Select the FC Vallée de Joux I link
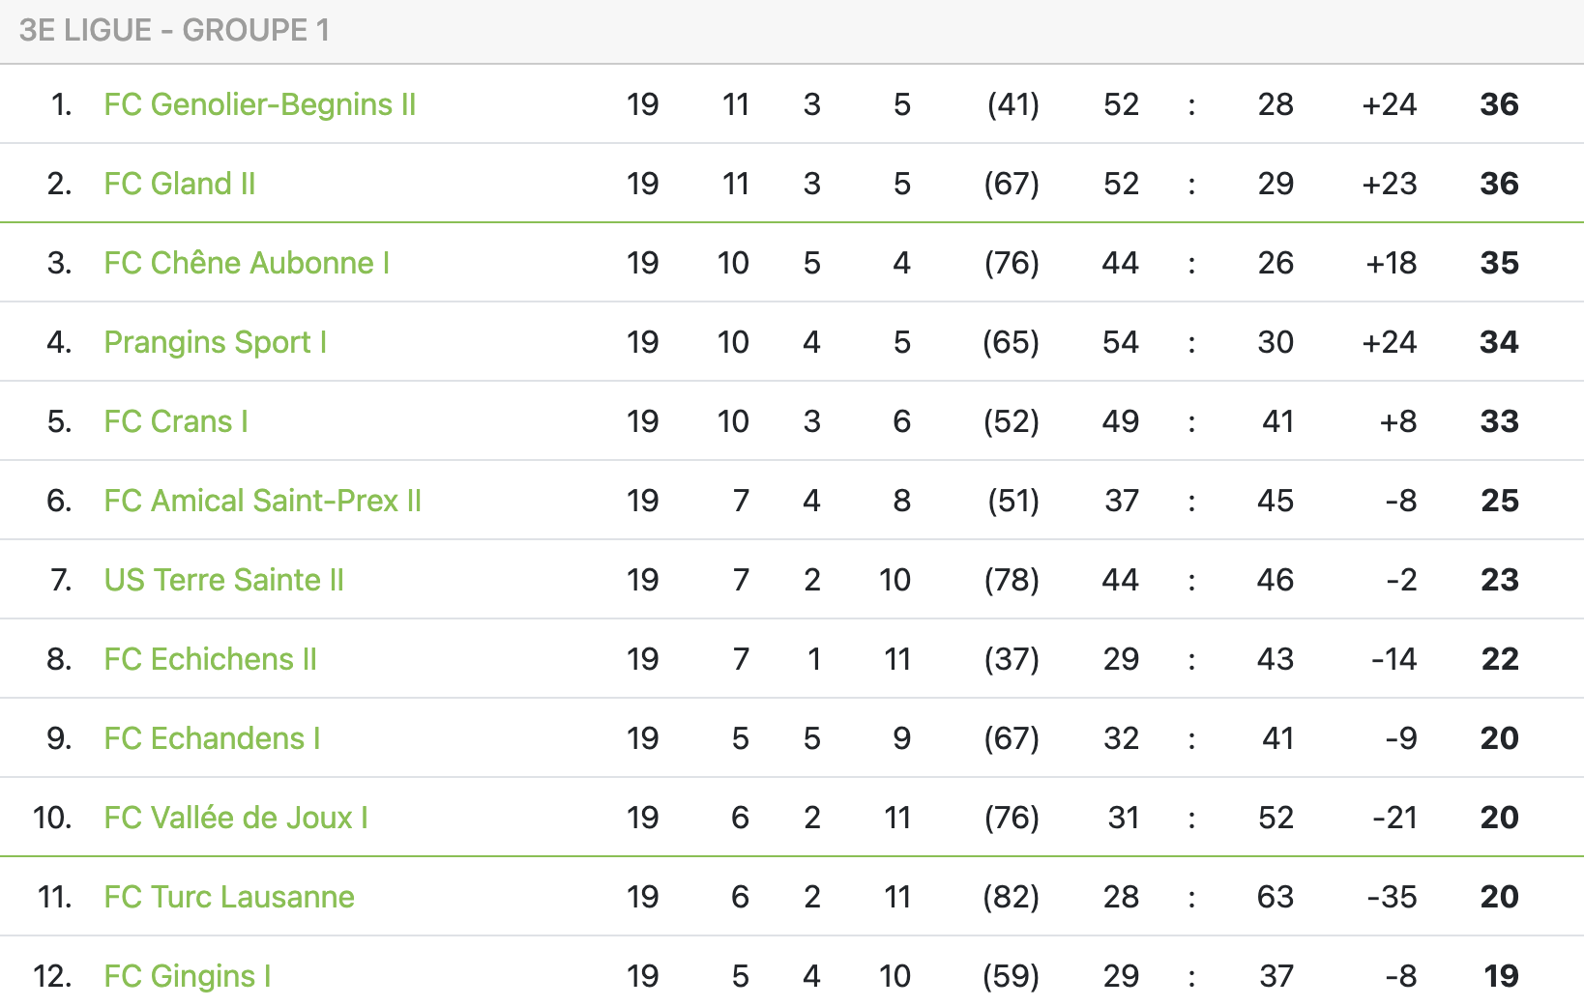This screenshot has width=1584, height=1007. click(x=236, y=818)
